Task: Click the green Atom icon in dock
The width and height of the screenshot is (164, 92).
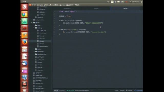Action: click(x=24, y=21)
